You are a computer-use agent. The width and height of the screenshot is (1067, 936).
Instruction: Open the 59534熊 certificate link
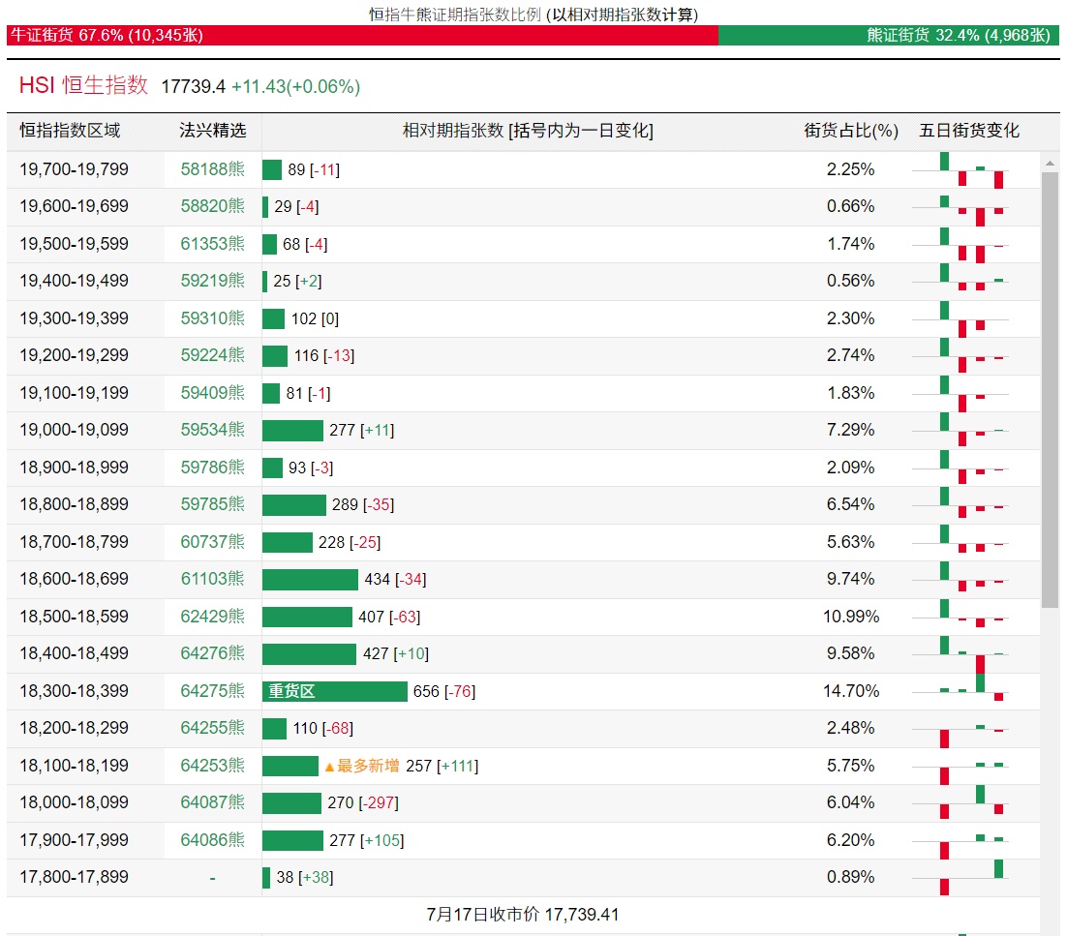(x=212, y=430)
